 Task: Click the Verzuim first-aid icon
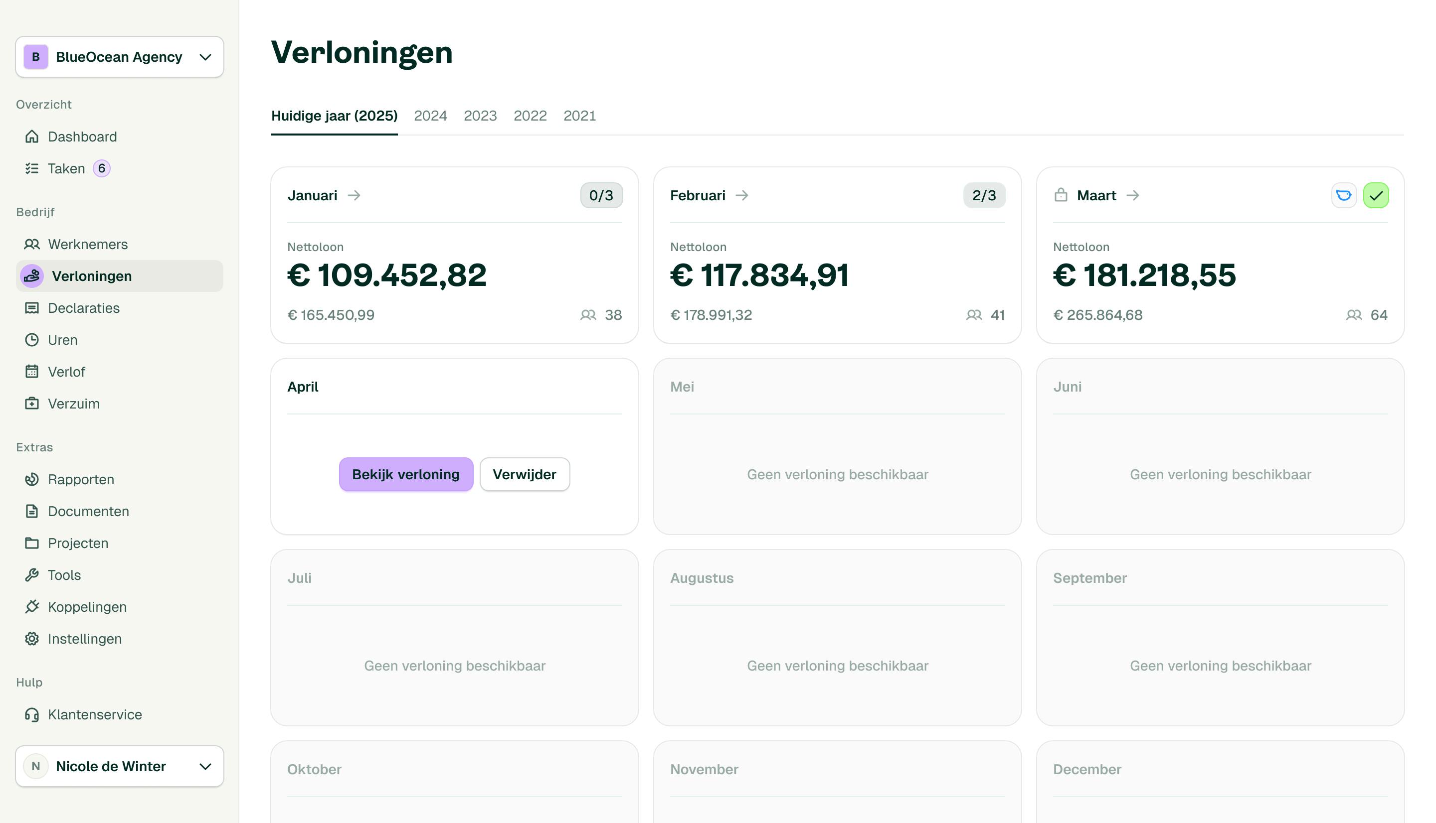pyautogui.click(x=32, y=404)
